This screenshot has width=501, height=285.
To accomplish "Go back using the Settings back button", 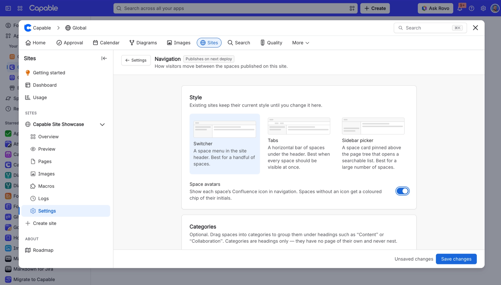I will coord(136,60).
